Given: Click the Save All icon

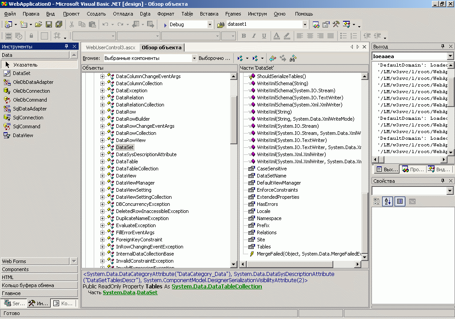Looking at the screenshot, I should click(x=59, y=25).
